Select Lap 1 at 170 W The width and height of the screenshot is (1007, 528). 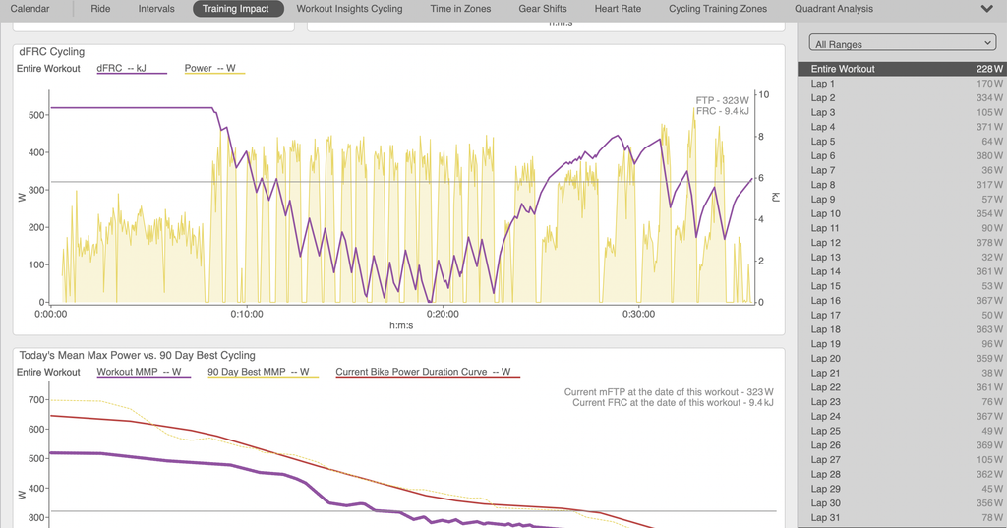pos(903,84)
